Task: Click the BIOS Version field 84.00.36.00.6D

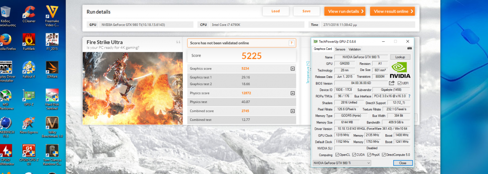Action: [361, 83]
